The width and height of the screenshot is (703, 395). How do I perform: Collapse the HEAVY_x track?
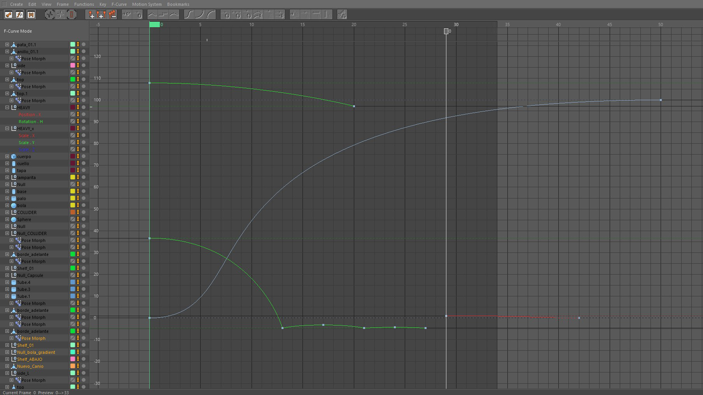7,129
